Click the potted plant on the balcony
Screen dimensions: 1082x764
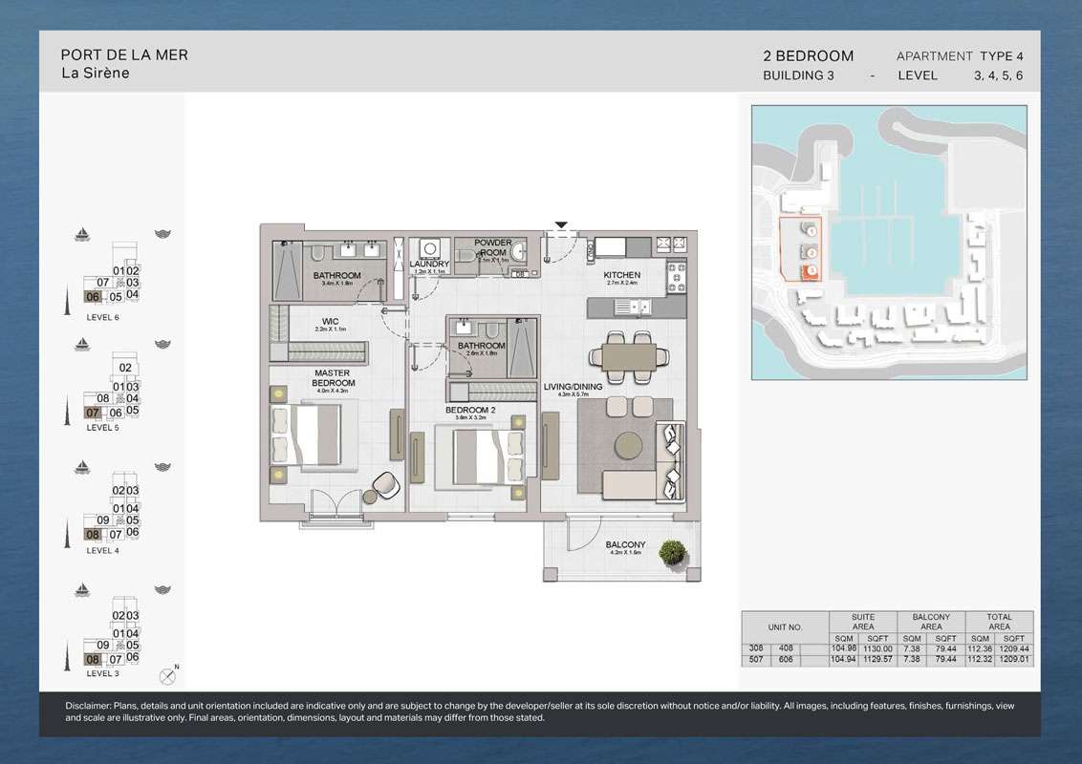673,552
